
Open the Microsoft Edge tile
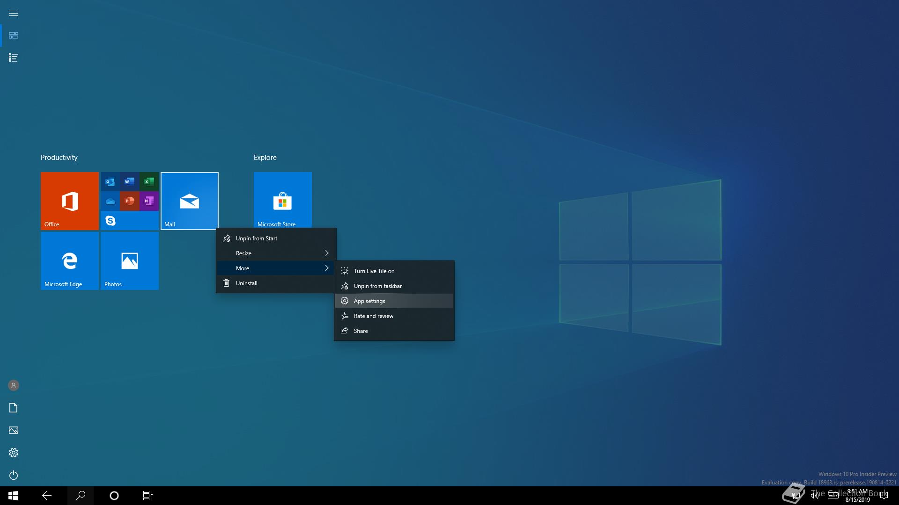point(69,260)
